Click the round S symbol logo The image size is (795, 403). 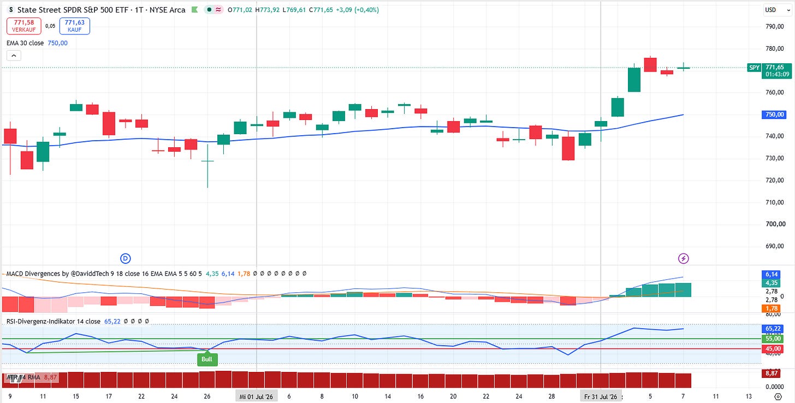coord(11,10)
